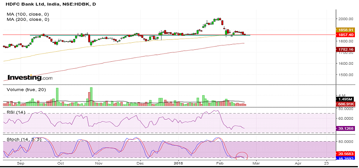Click the 1.495M volume value tag
The image size is (359, 168).
[x=346, y=99]
